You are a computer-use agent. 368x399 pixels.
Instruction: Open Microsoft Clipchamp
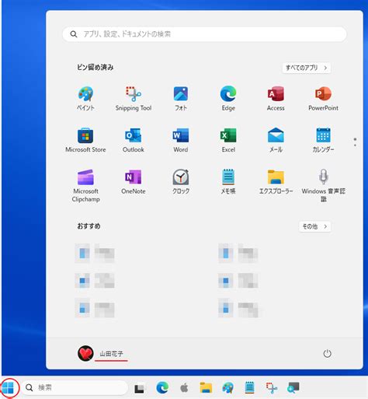85,186
